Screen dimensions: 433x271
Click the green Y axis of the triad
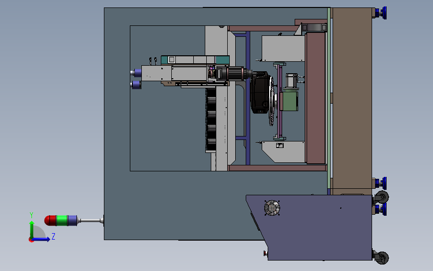coord(32,230)
